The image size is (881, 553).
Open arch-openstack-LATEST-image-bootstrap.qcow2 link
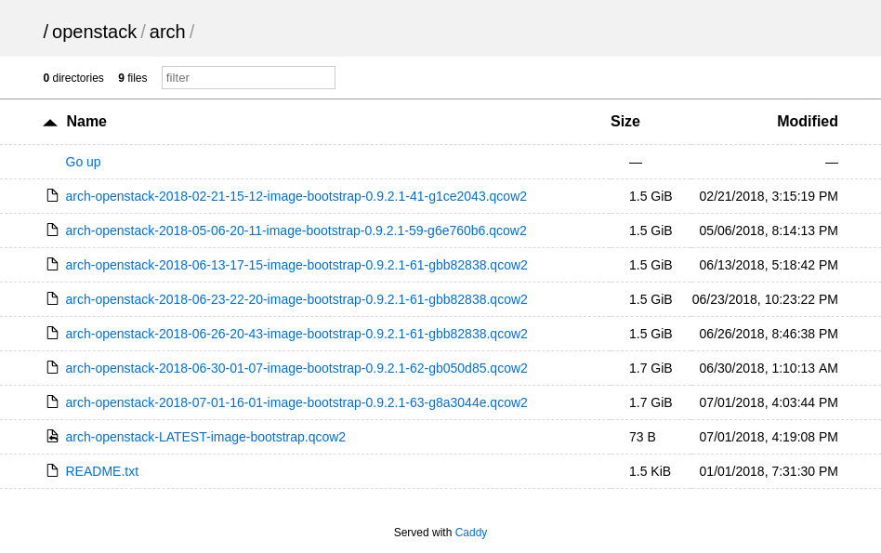pos(205,437)
